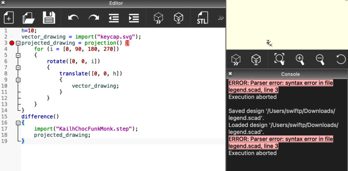This screenshot has width=348, height=171.
Task: Close the Console panel
Action: tap(230, 74)
